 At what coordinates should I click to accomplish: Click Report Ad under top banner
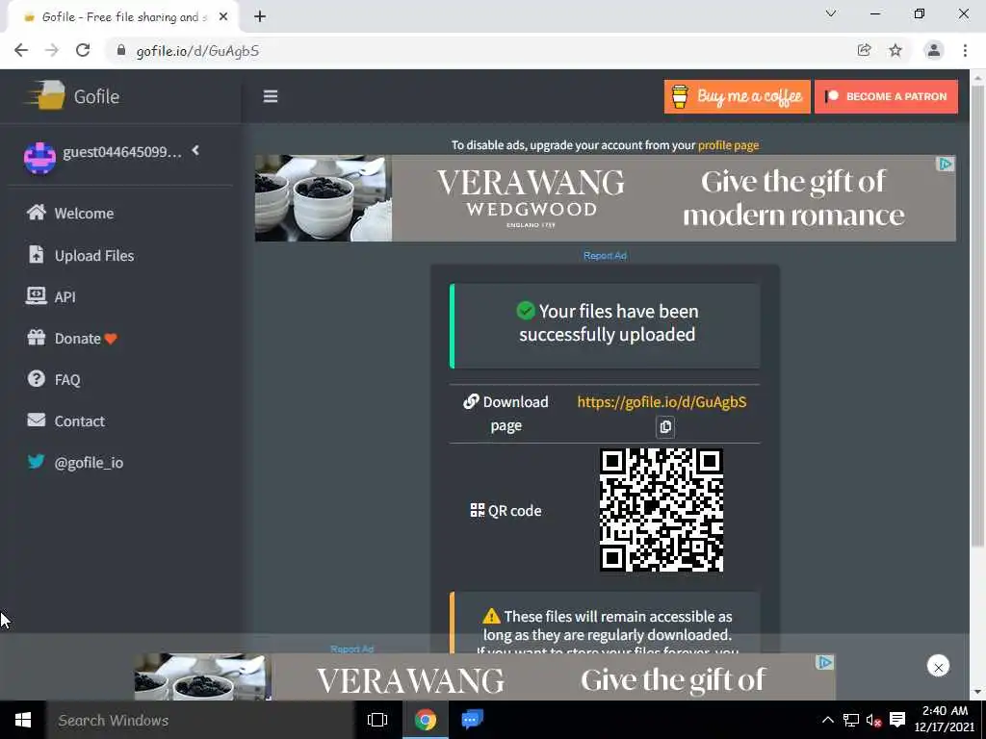pyautogui.click(x=605, y=256)
